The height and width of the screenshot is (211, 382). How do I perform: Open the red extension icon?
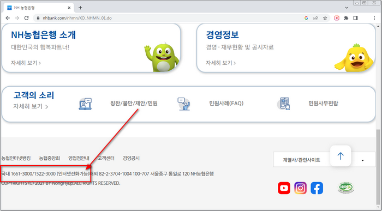pyautogui.click(x=337, y=18)
